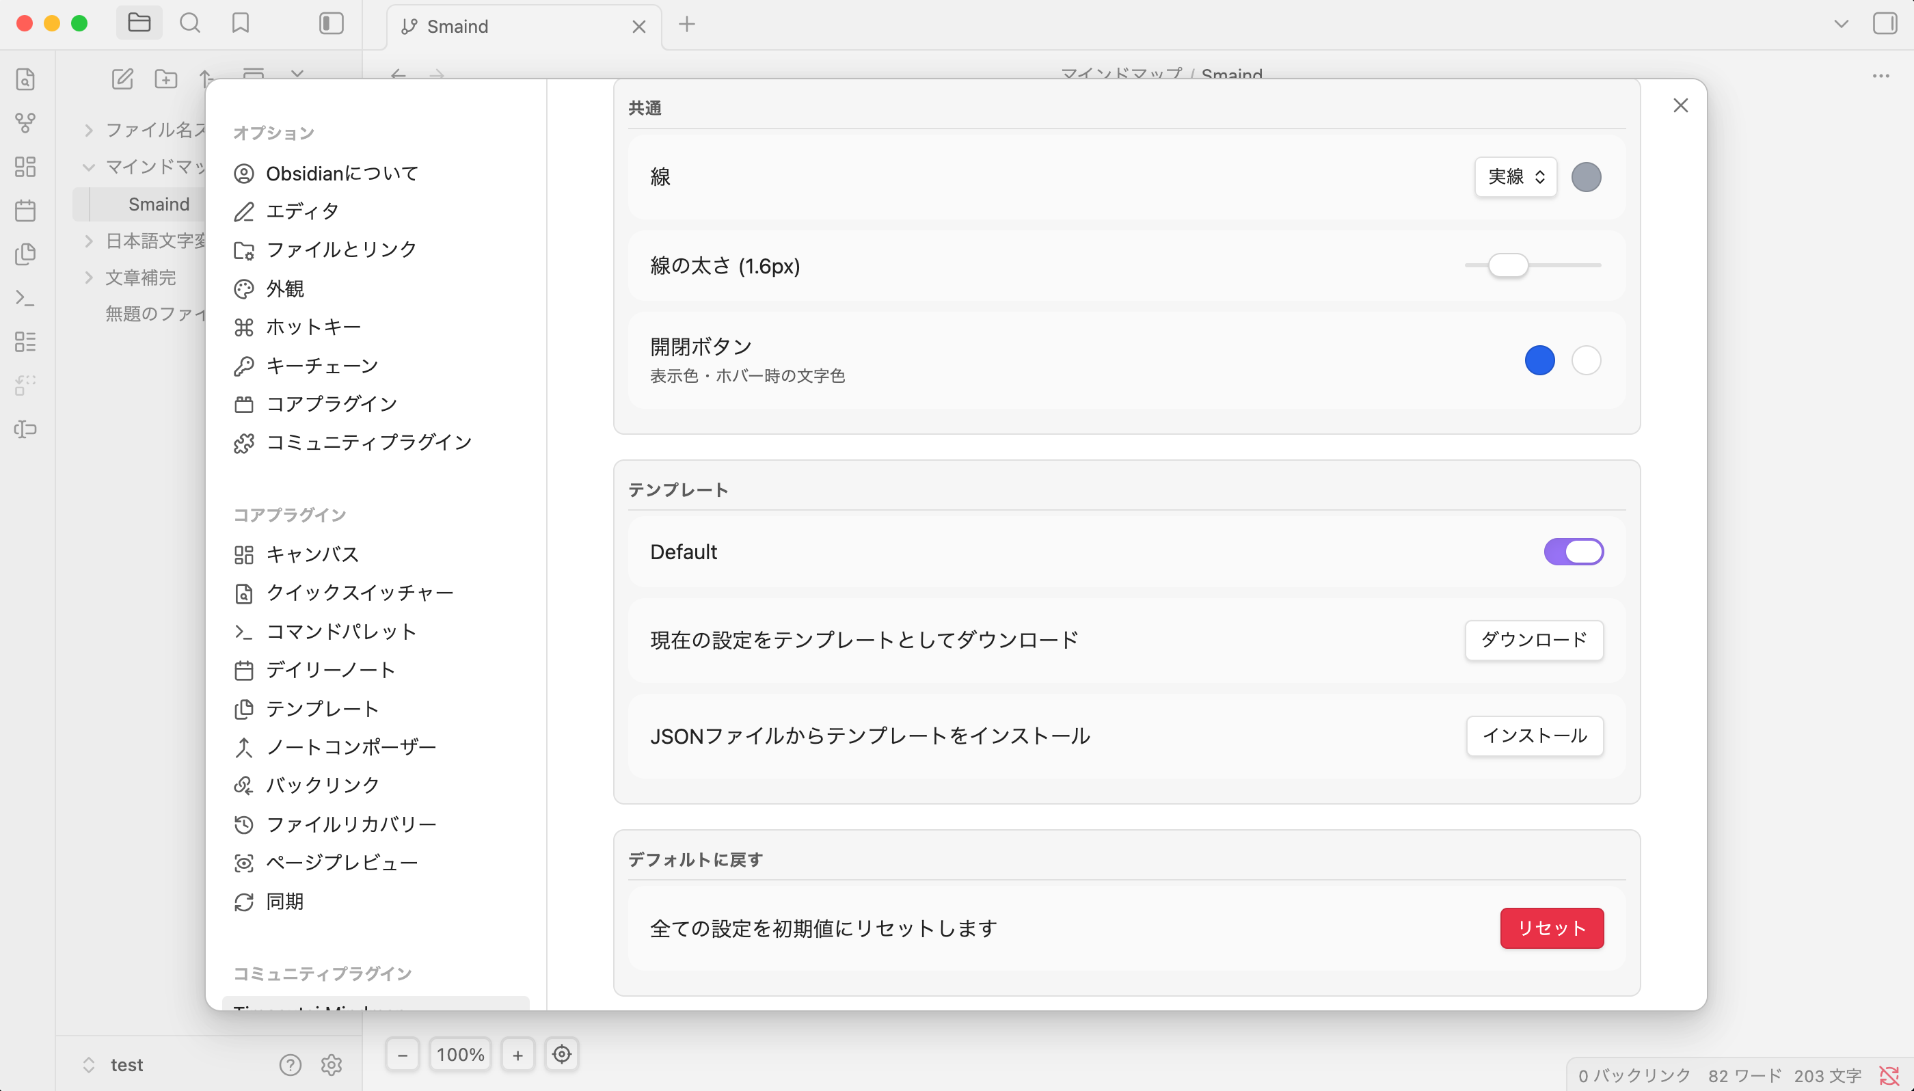Toggle the left sidebar icon
Screen dimensions: 1914x1091
(x=331, y=23)
